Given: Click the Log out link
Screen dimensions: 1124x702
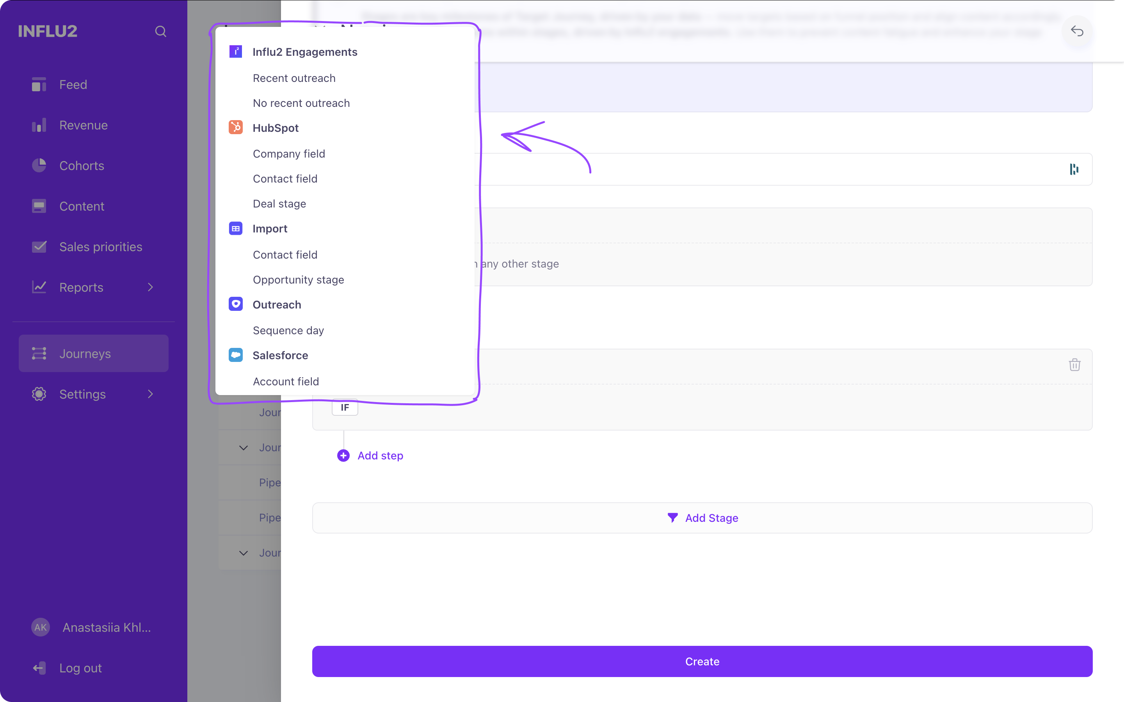Looking at the screenshot, I should (x=80, y=668).
